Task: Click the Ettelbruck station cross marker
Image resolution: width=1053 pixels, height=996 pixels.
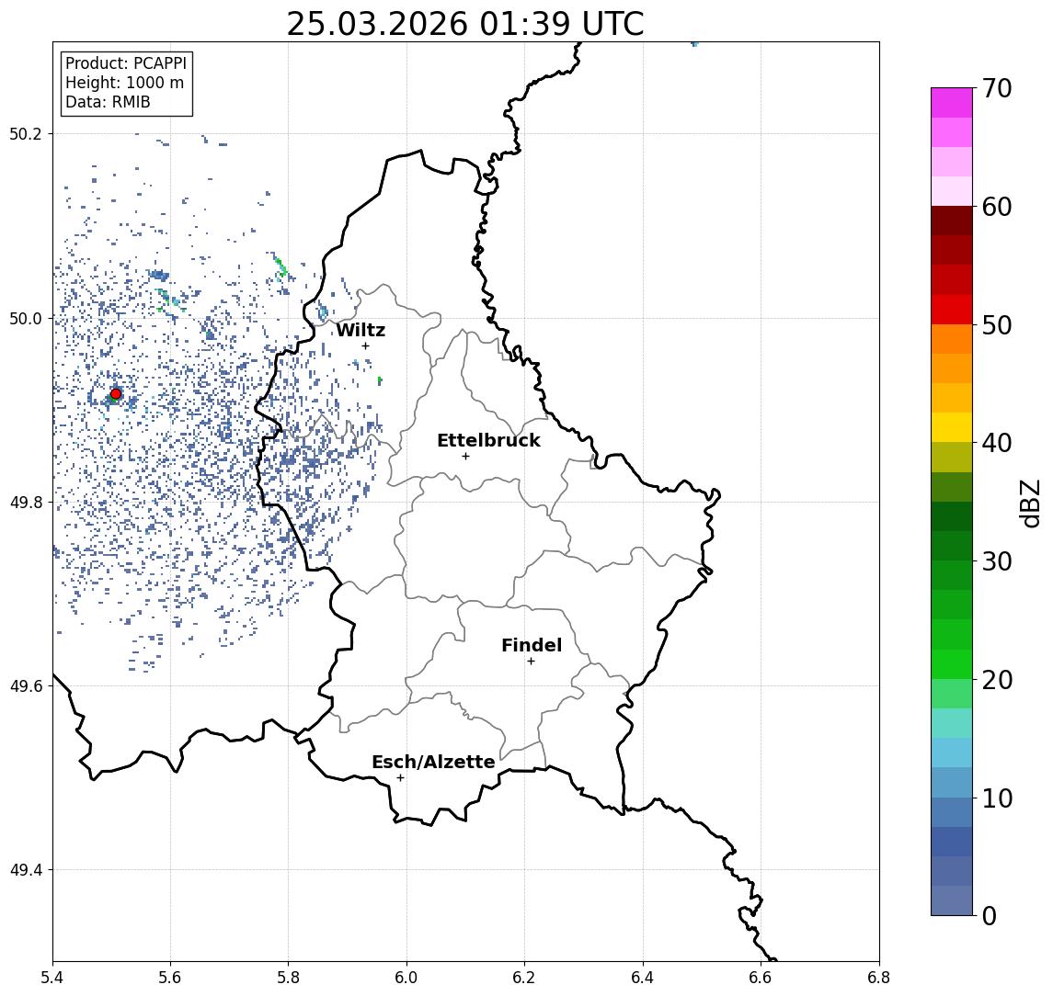Action: coord(465,457)
